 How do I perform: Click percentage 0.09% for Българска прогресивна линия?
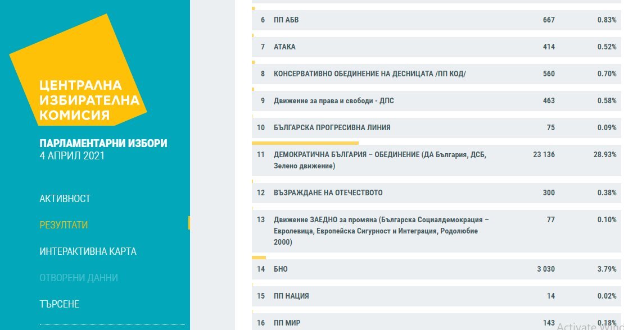pyautogui.click(x=607, y=128)
